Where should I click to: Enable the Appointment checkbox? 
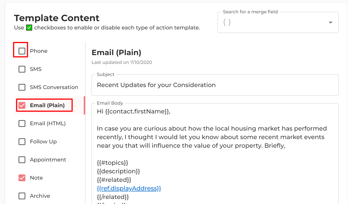pos(22,160)
